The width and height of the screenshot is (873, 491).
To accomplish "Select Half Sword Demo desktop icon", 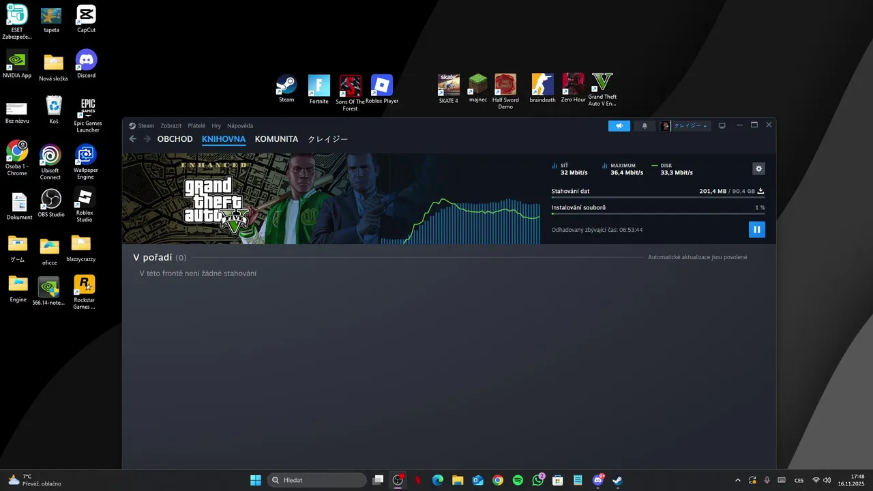I will (x=505, y=91).
